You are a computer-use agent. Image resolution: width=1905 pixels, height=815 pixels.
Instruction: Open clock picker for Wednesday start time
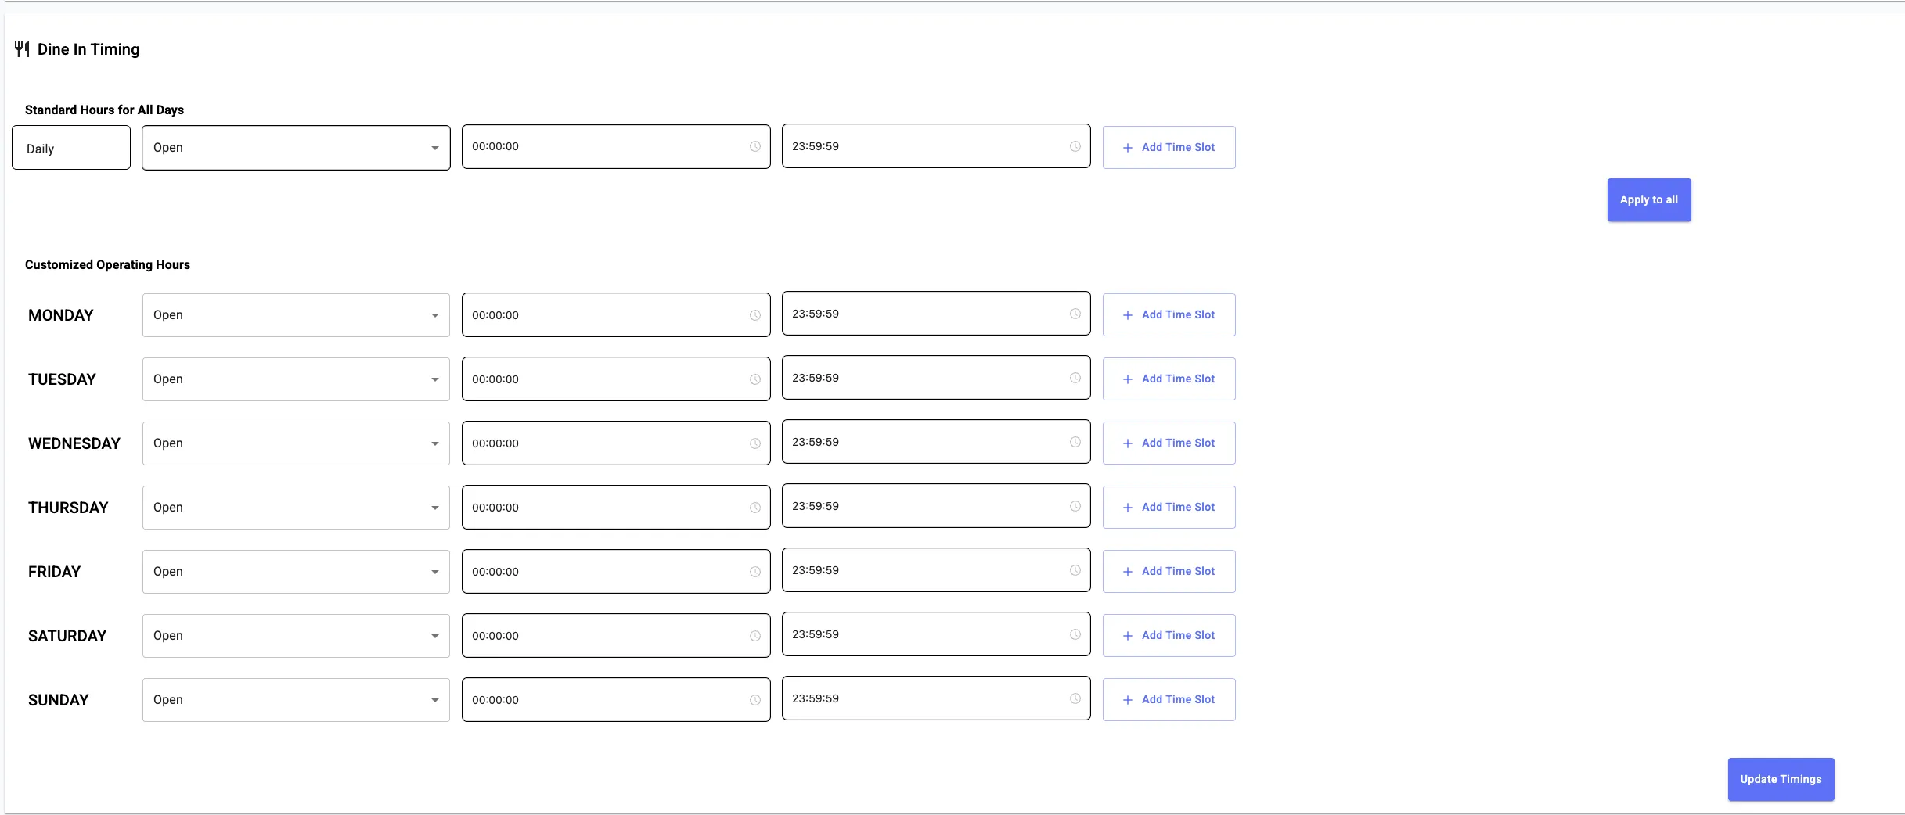click(x=755, y=443)
